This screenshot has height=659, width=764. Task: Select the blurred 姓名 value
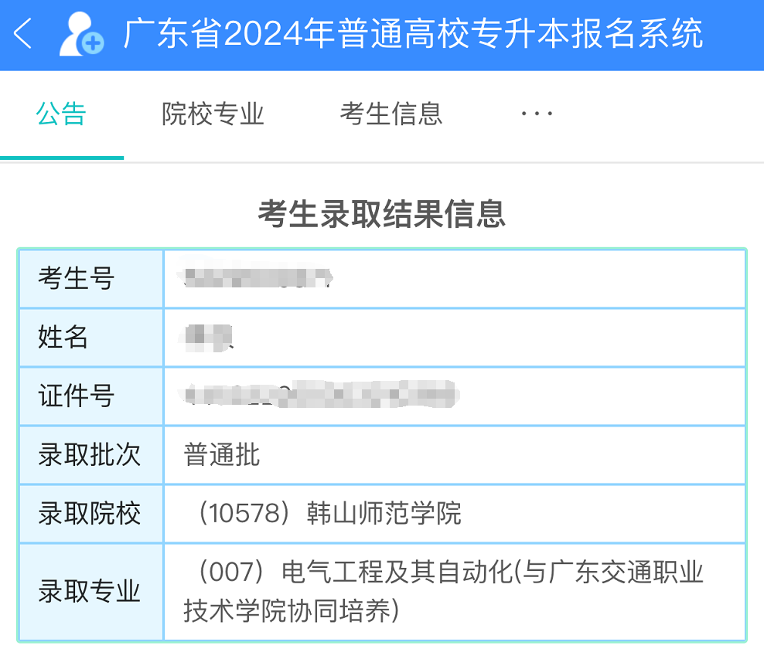pyautogui.click(x=206, y=338)
